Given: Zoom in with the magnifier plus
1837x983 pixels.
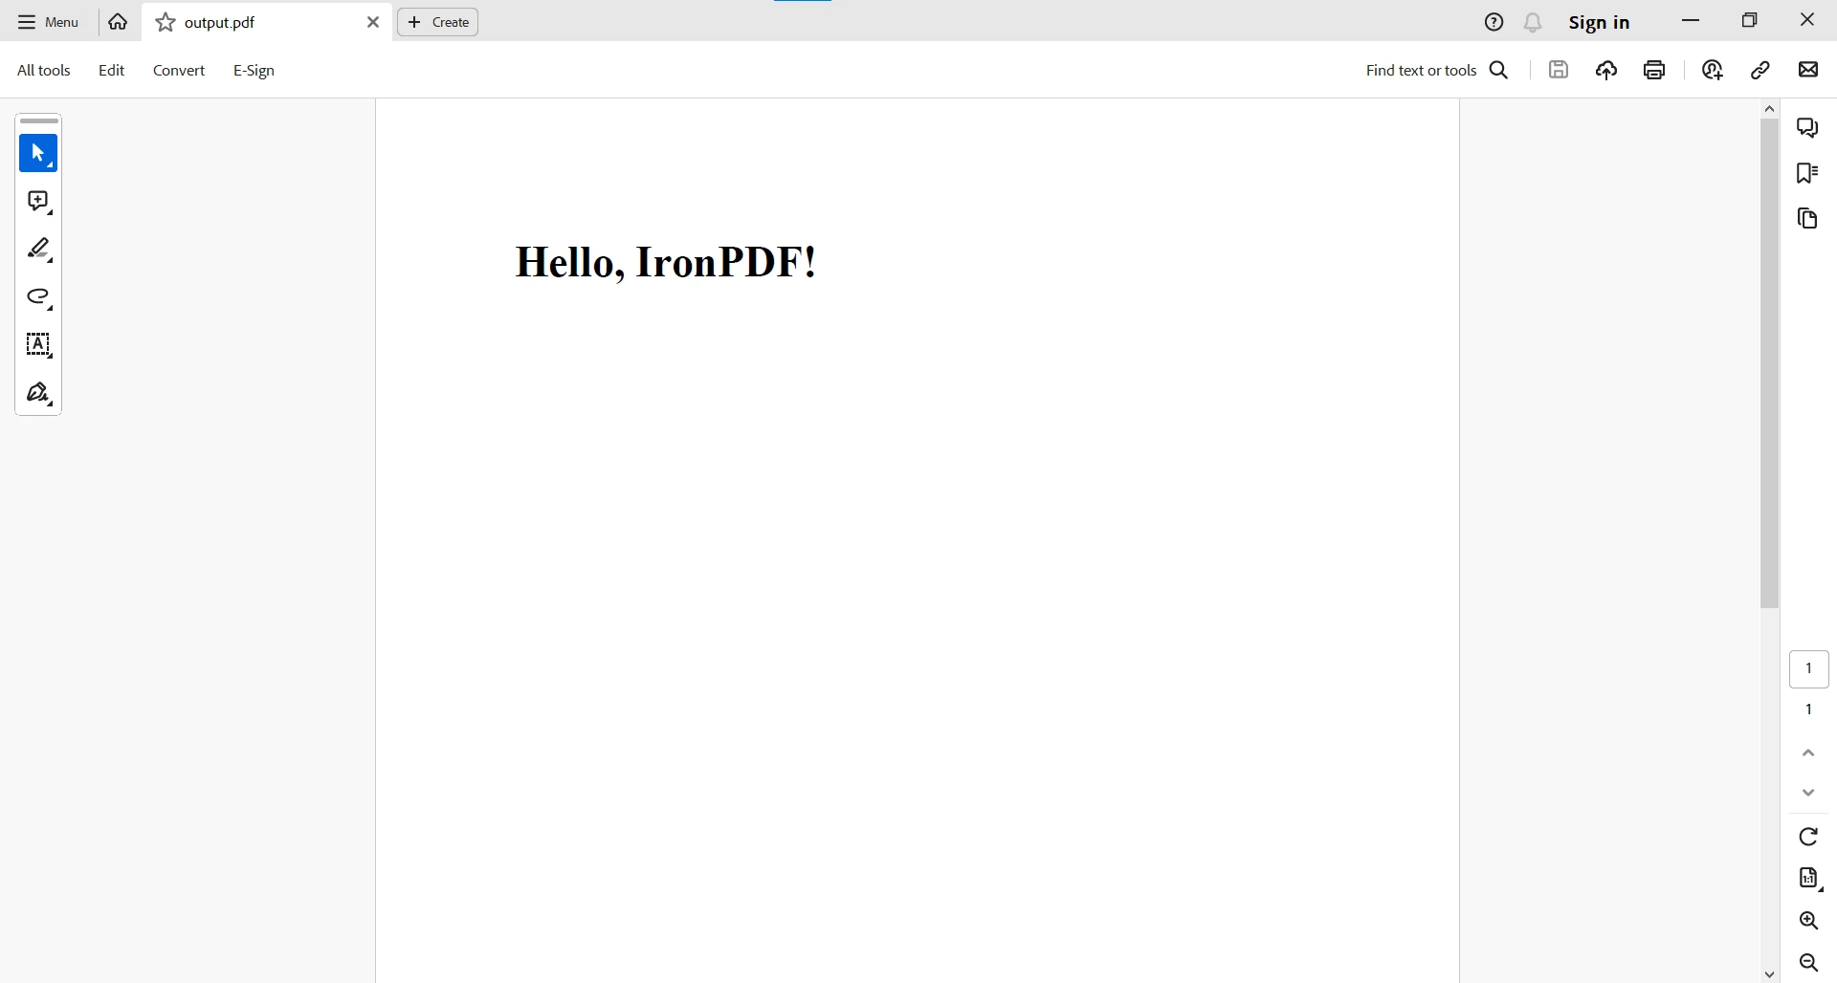Looking at the screenshot, I should (x=1809, y=921).
